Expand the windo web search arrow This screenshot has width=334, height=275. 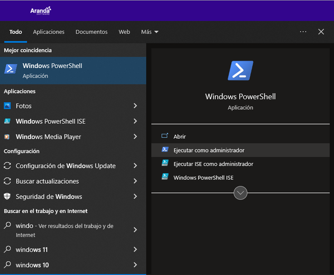click(x=135, y=230)
